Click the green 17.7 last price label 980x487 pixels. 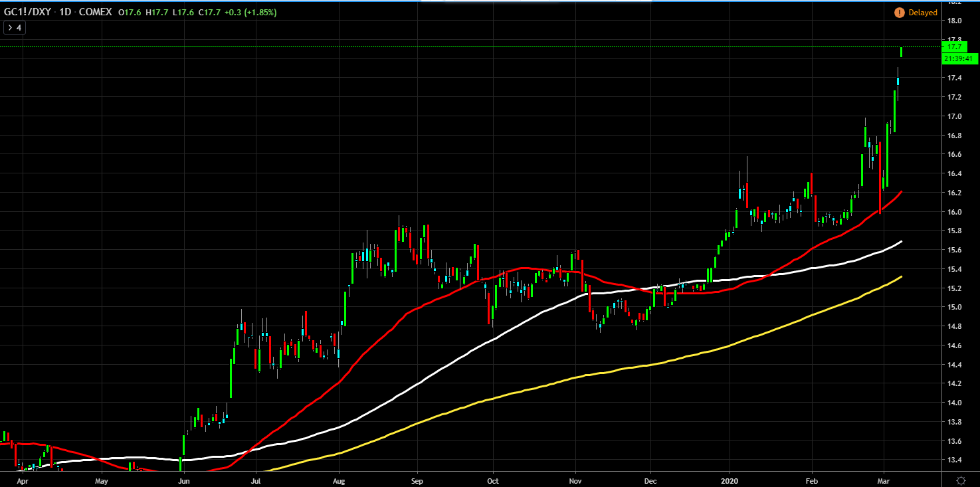[x=954, y=47]
